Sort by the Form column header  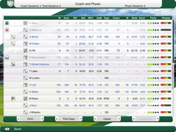[x=153, y=18]
